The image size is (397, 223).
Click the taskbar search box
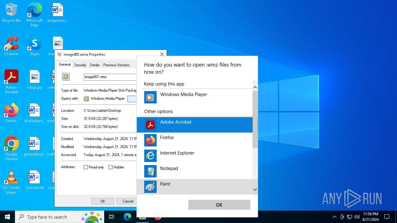point(60,217)
